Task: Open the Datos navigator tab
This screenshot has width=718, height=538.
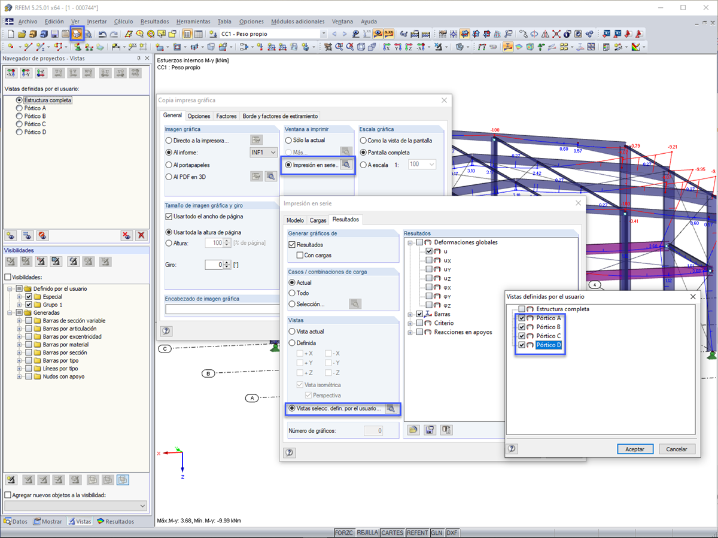Action: coord(16,521)
